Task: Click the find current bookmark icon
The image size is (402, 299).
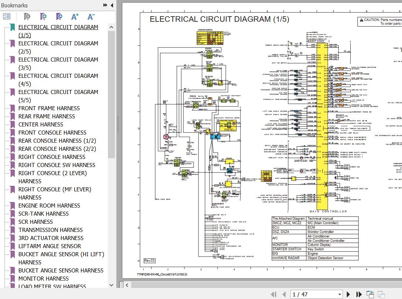Action: click(x=59, y=17)
